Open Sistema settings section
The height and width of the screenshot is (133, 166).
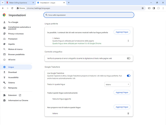tap(16, 83)
